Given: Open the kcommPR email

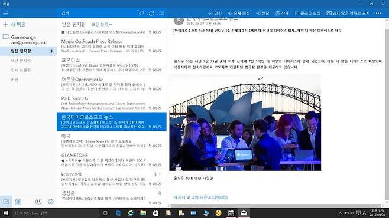Looking at the screenshot, I should point(112,179).
